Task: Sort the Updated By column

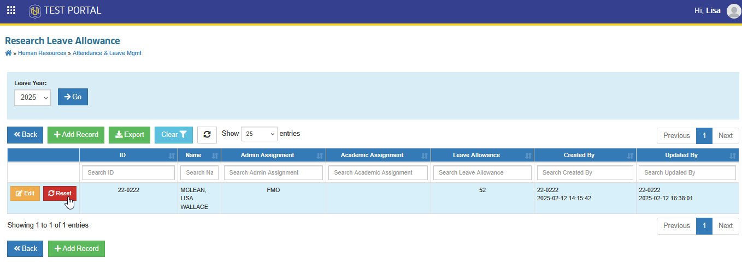Action: click(x=733, y=156)
